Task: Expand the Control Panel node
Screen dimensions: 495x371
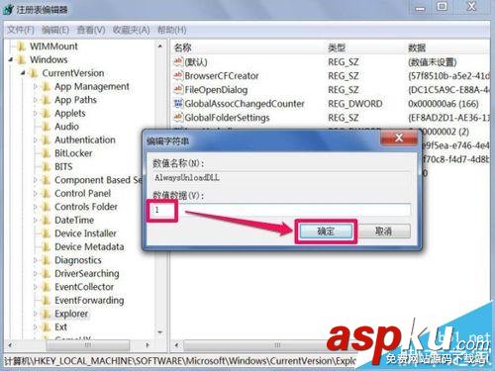Action: pyautogui.click(x=36, y=194)
